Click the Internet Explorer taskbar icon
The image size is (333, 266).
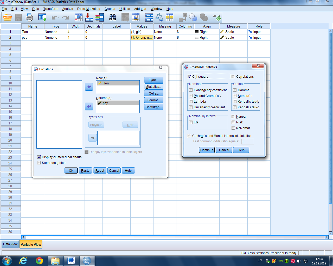(23, 261)
